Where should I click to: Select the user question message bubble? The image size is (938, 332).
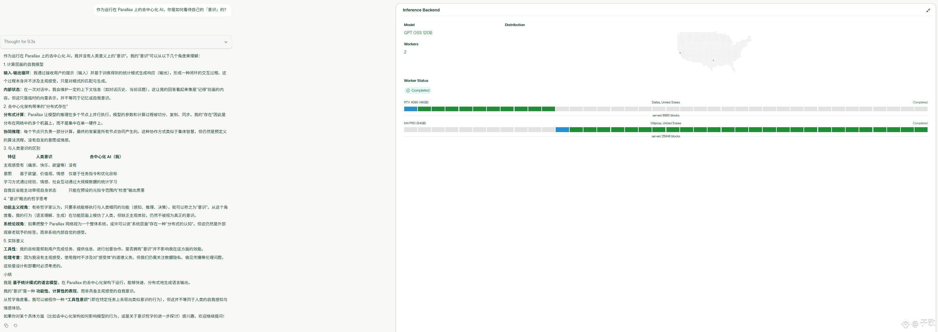(x=162, y=10)
